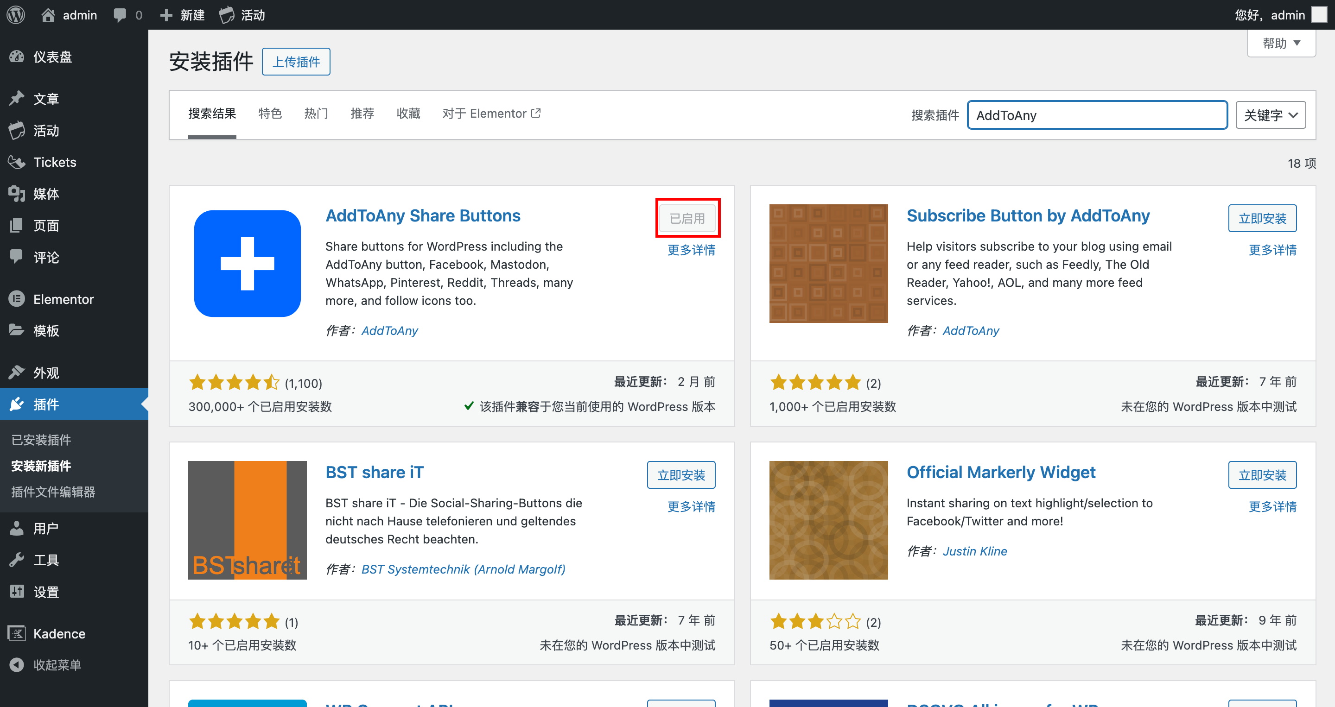
Task: Open the 对于 Elementor external tab
Action: click(x=491, y=114)
